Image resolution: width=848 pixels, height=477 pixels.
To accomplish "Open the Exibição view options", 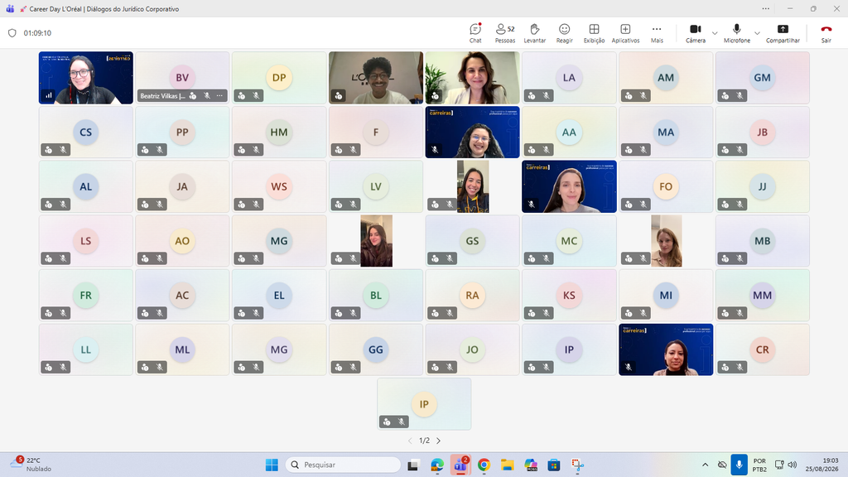I will (x=594, y=33).
